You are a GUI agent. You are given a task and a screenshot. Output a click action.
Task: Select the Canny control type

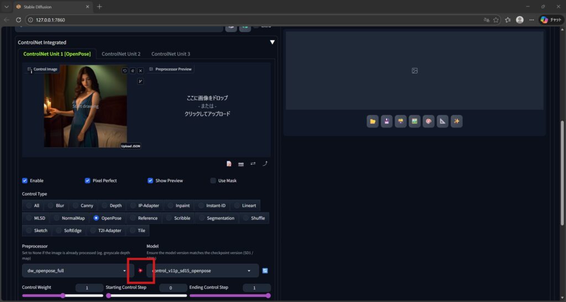[x=83, y=205]
